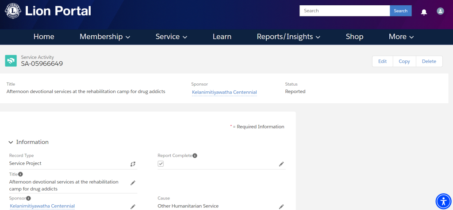The height and width of the screenshot is (210, 453).
Task: Show Title field info tooltip icon
Action: coord(20,174)
